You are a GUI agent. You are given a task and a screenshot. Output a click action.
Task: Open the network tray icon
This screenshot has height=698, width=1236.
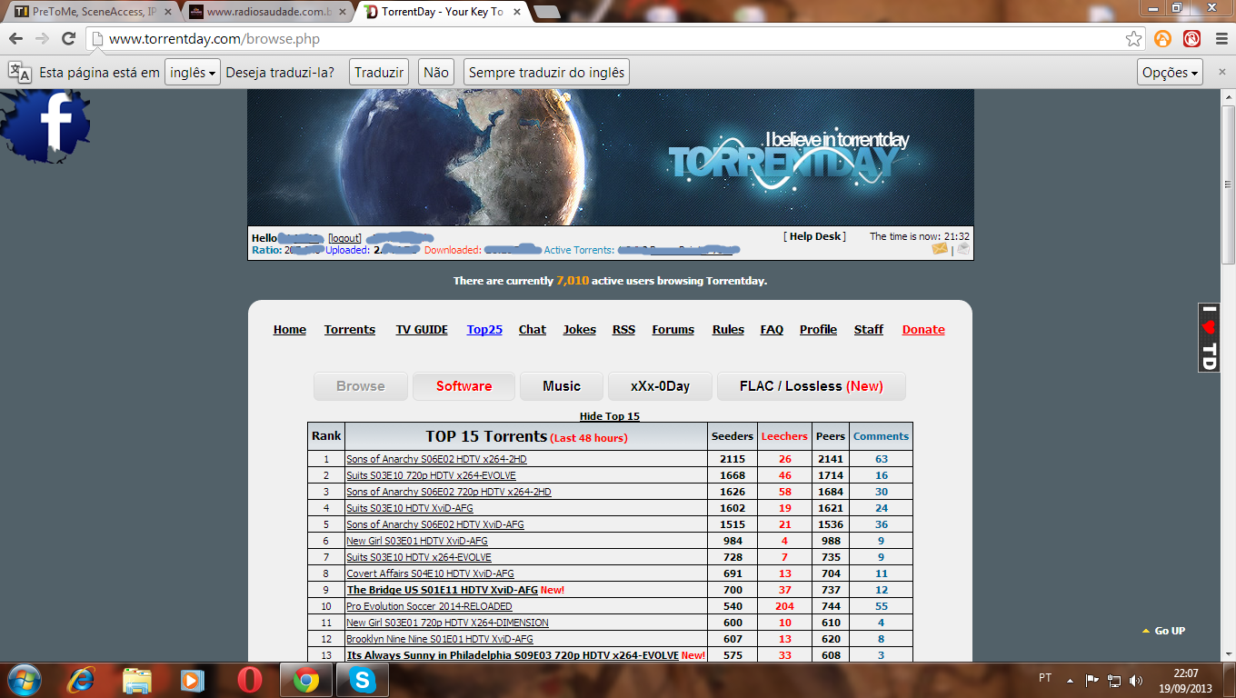(x=1114, y=680)
